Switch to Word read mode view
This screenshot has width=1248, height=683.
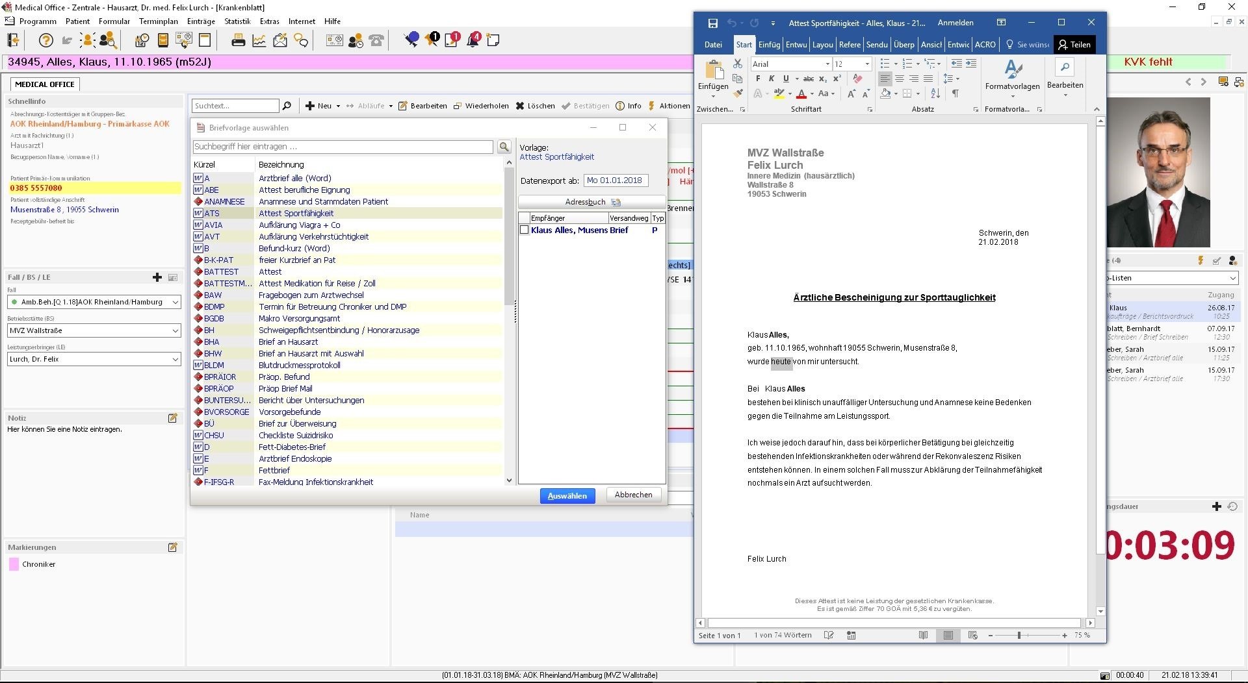[923, 635]
